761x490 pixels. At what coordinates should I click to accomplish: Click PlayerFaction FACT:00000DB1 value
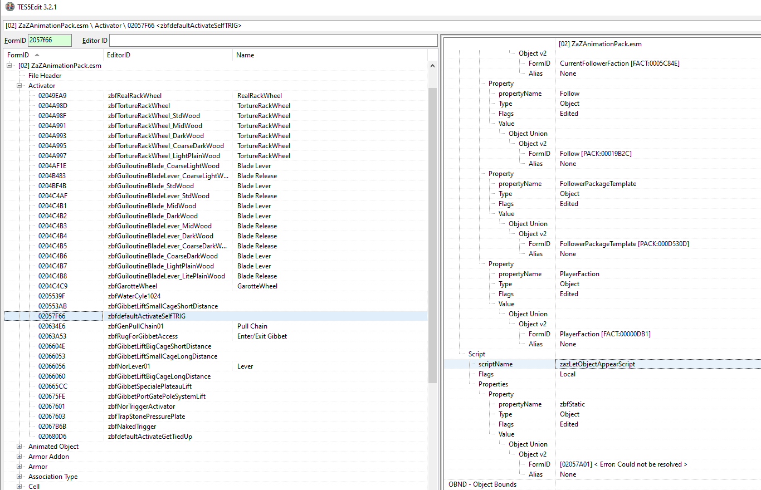(605, 334)
